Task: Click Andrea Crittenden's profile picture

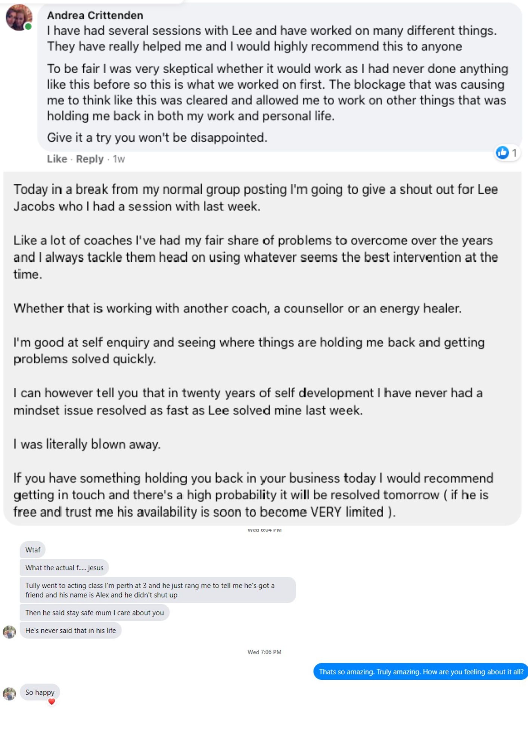Action: coord(19,17)
